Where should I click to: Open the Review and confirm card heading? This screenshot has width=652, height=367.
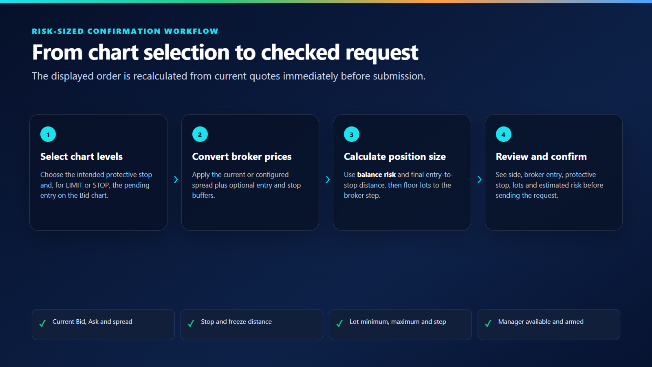541,157
